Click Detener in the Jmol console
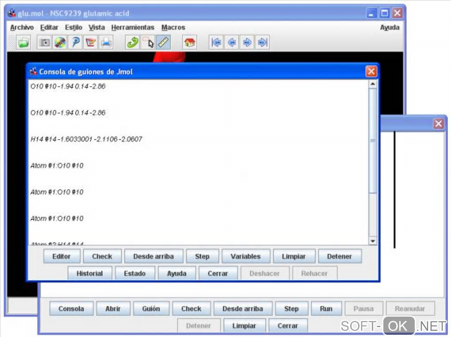 pyautogui.click(x=340, y=256)
